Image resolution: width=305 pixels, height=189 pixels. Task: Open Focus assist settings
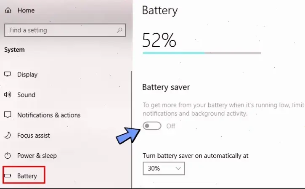tap(34, 135)
